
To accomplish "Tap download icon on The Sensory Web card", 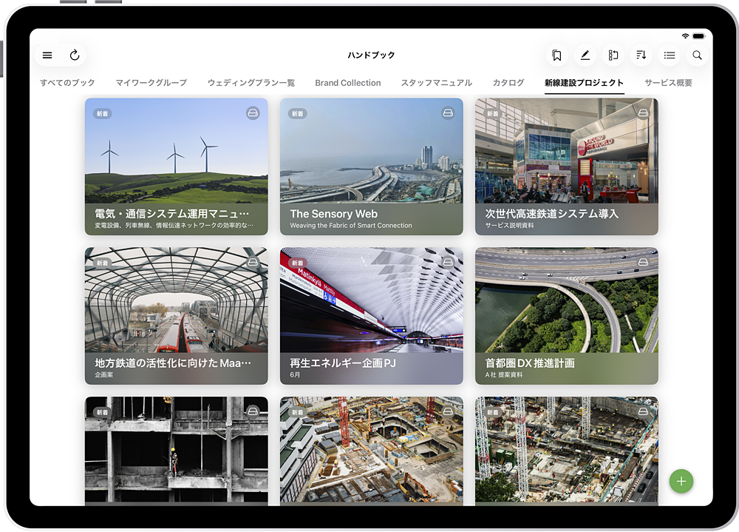I will pyautogui.click(x=448, y=113).
